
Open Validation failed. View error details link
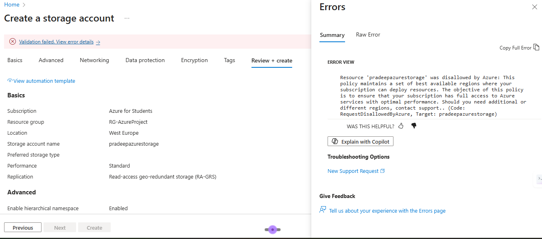56,42
